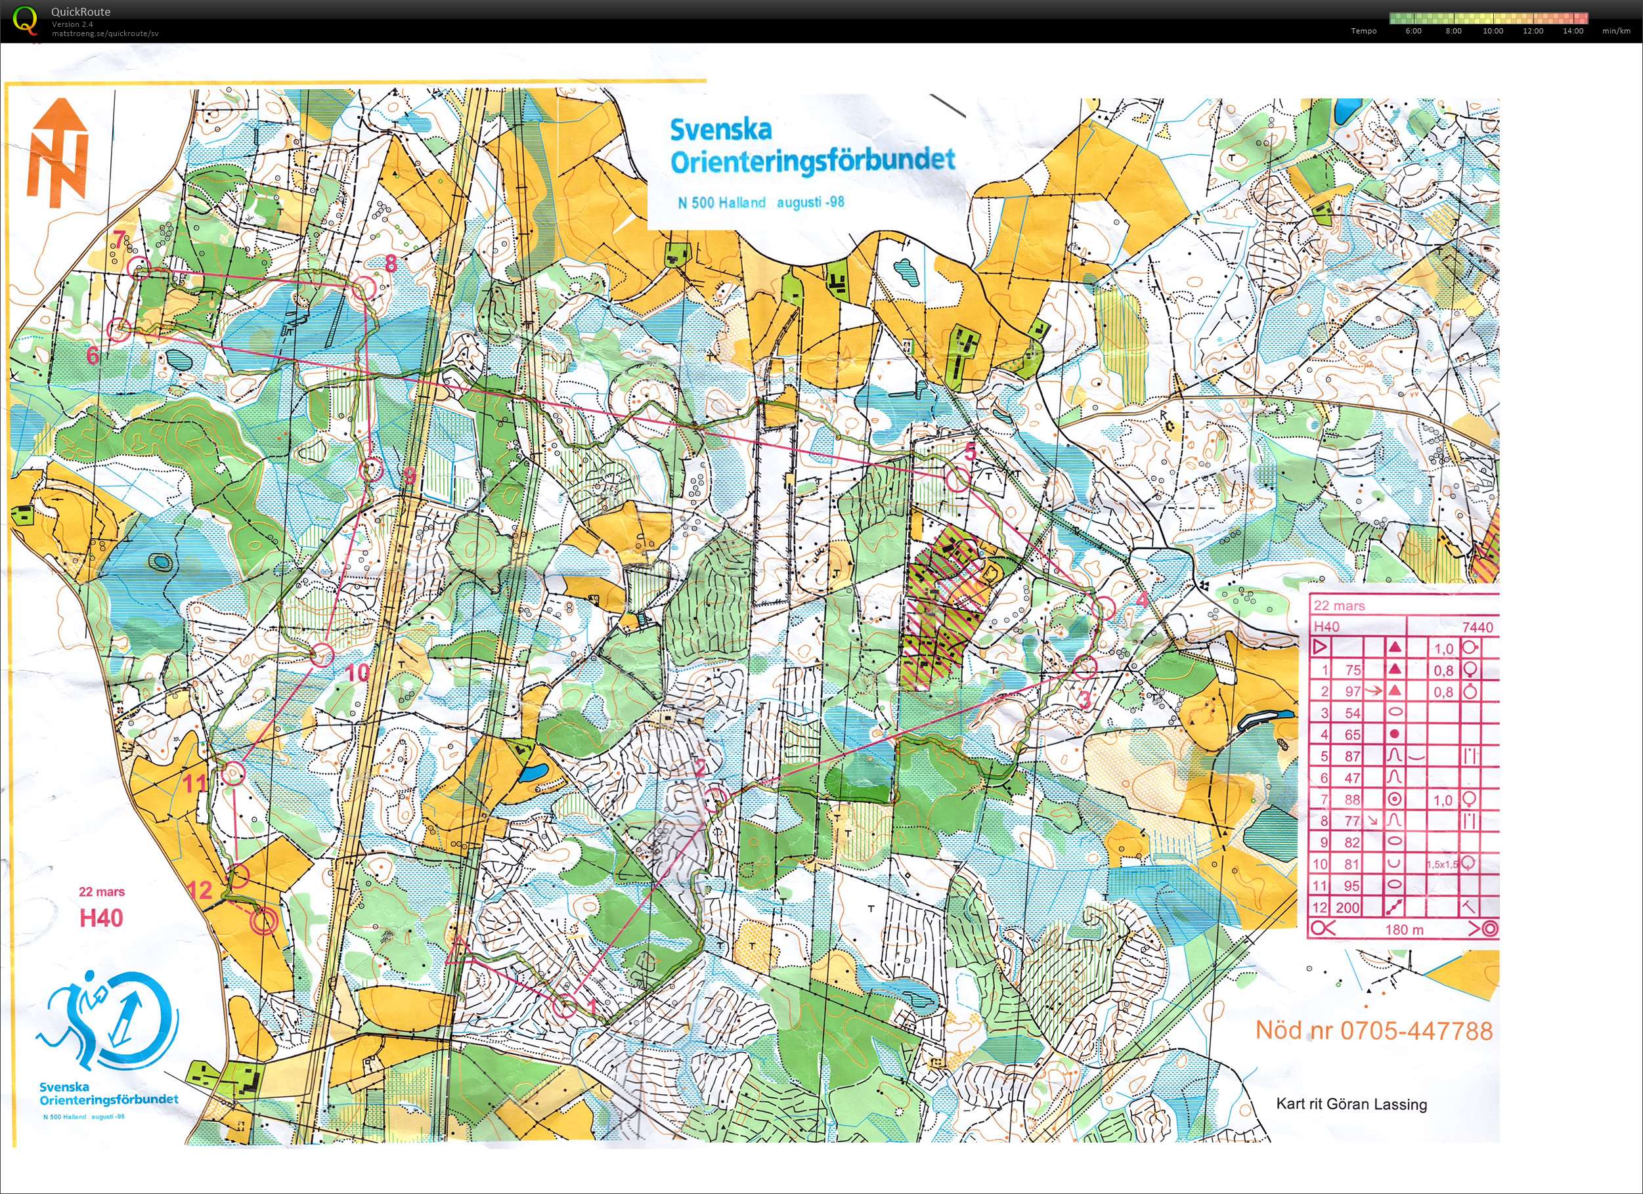Select control circle 9 on the map

pos(371,471)
